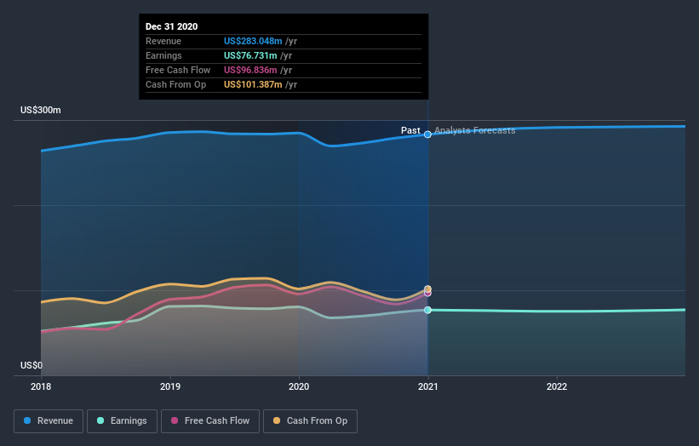Click the Free Cash Flow tooltip row label
The height and width of the screenshot is (446, 699).
pos(178,70)
